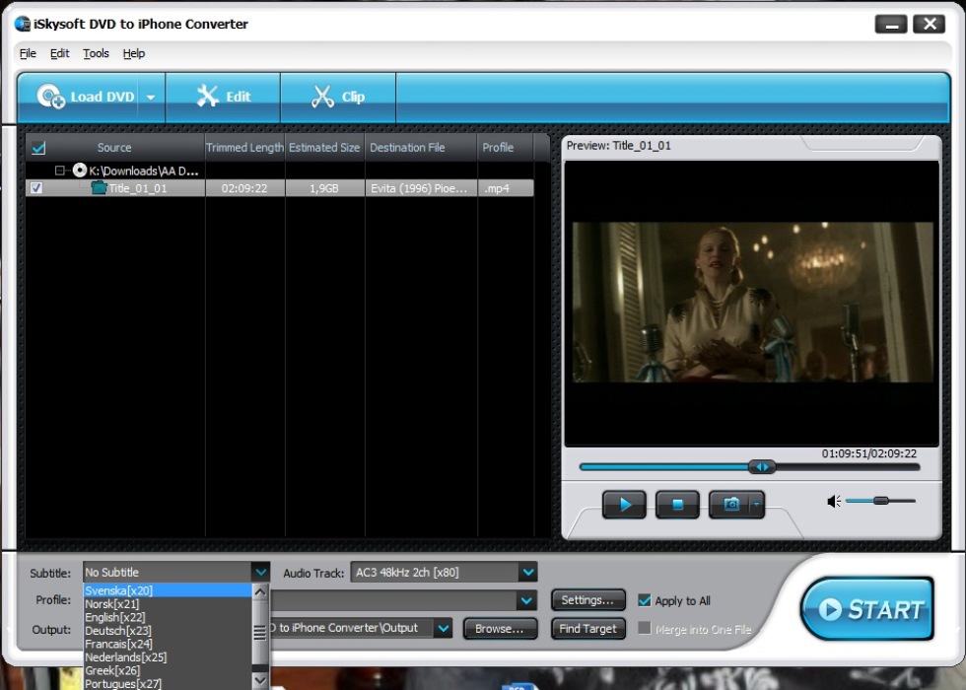Click the Source column header
The width and height of the screenshot is (966, 690).
[114, 148]
